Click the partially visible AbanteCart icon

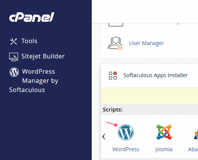tap(196, 134)
